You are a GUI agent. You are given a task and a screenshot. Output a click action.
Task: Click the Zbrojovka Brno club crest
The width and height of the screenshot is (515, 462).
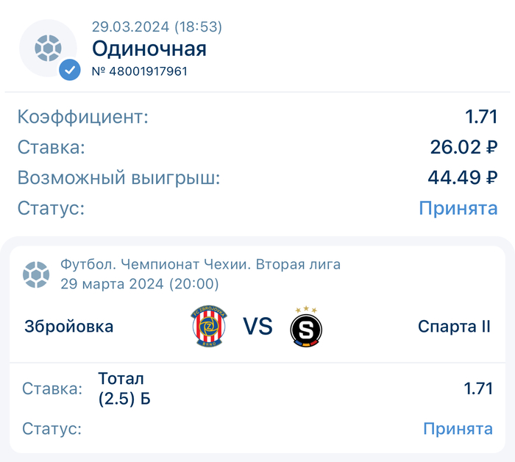coord(209,326)
